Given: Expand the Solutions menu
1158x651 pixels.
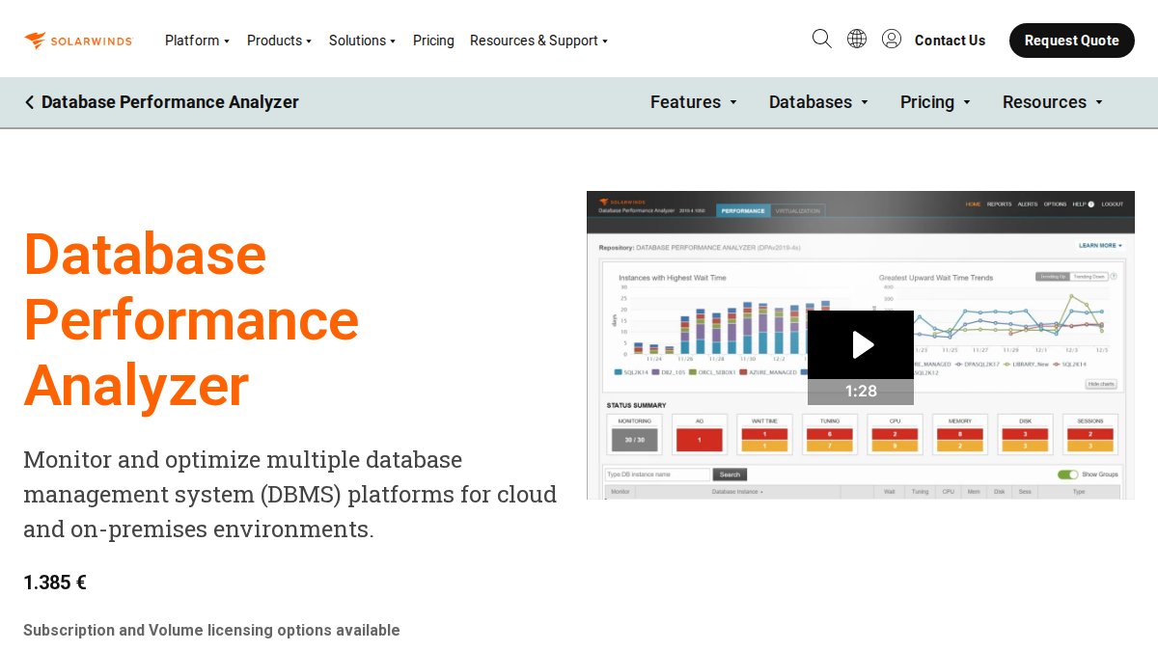Looking at the screenshot, I should (x=362, y=41).
